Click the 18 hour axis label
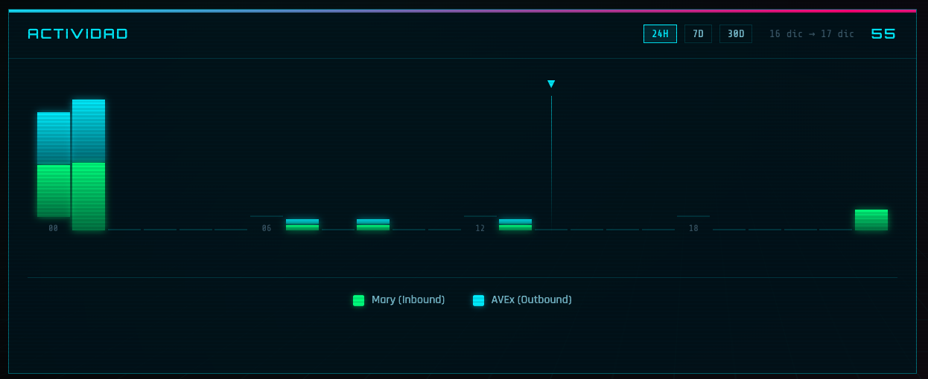 tap(693, 228)
